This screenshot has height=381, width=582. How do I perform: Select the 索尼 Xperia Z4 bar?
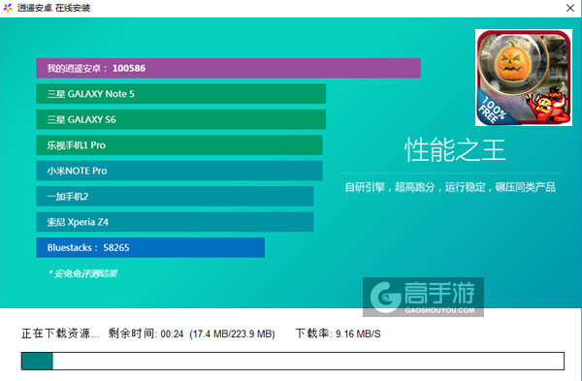[x=175, y=222]
